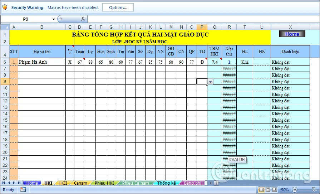Click the Danh hiệu header cell

click(x=290, y=52)
